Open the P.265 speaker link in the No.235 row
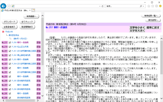Image resolution: width=163 pixels, height=102 pixels. 21,81
